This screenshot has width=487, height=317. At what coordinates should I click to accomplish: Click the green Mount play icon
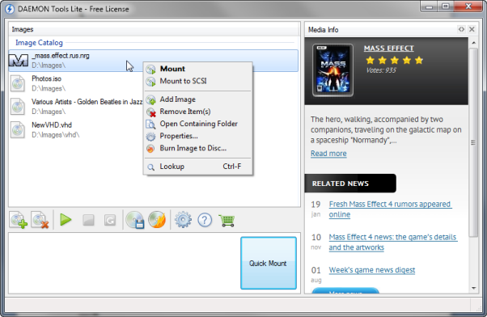pyautogui.click(x=66, y=220)
